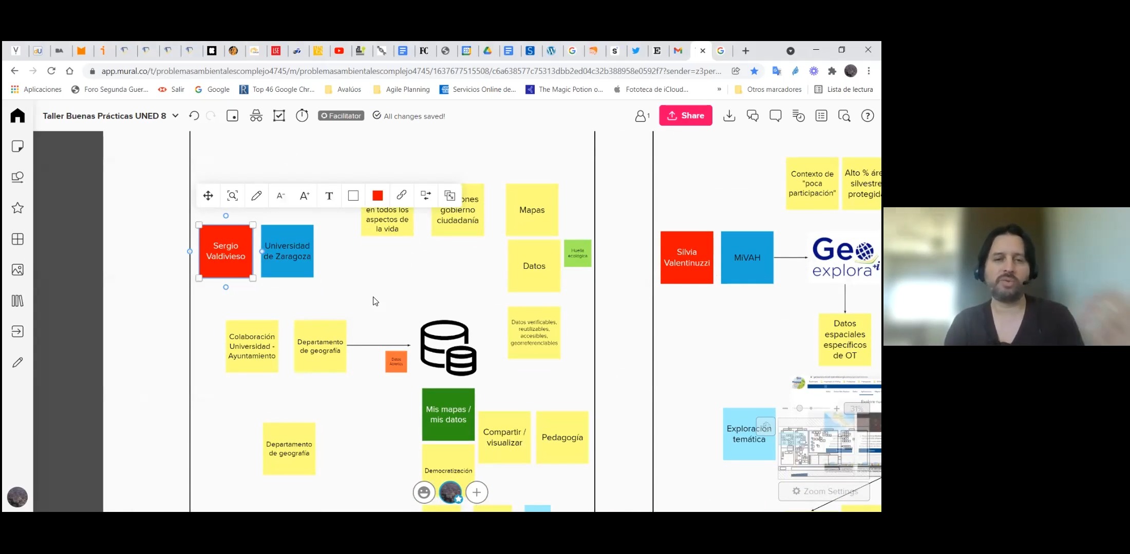This screenshot has width=1130, height=554.
Task: Toggle Facilitator mode badge
Action: coord(341,116)
